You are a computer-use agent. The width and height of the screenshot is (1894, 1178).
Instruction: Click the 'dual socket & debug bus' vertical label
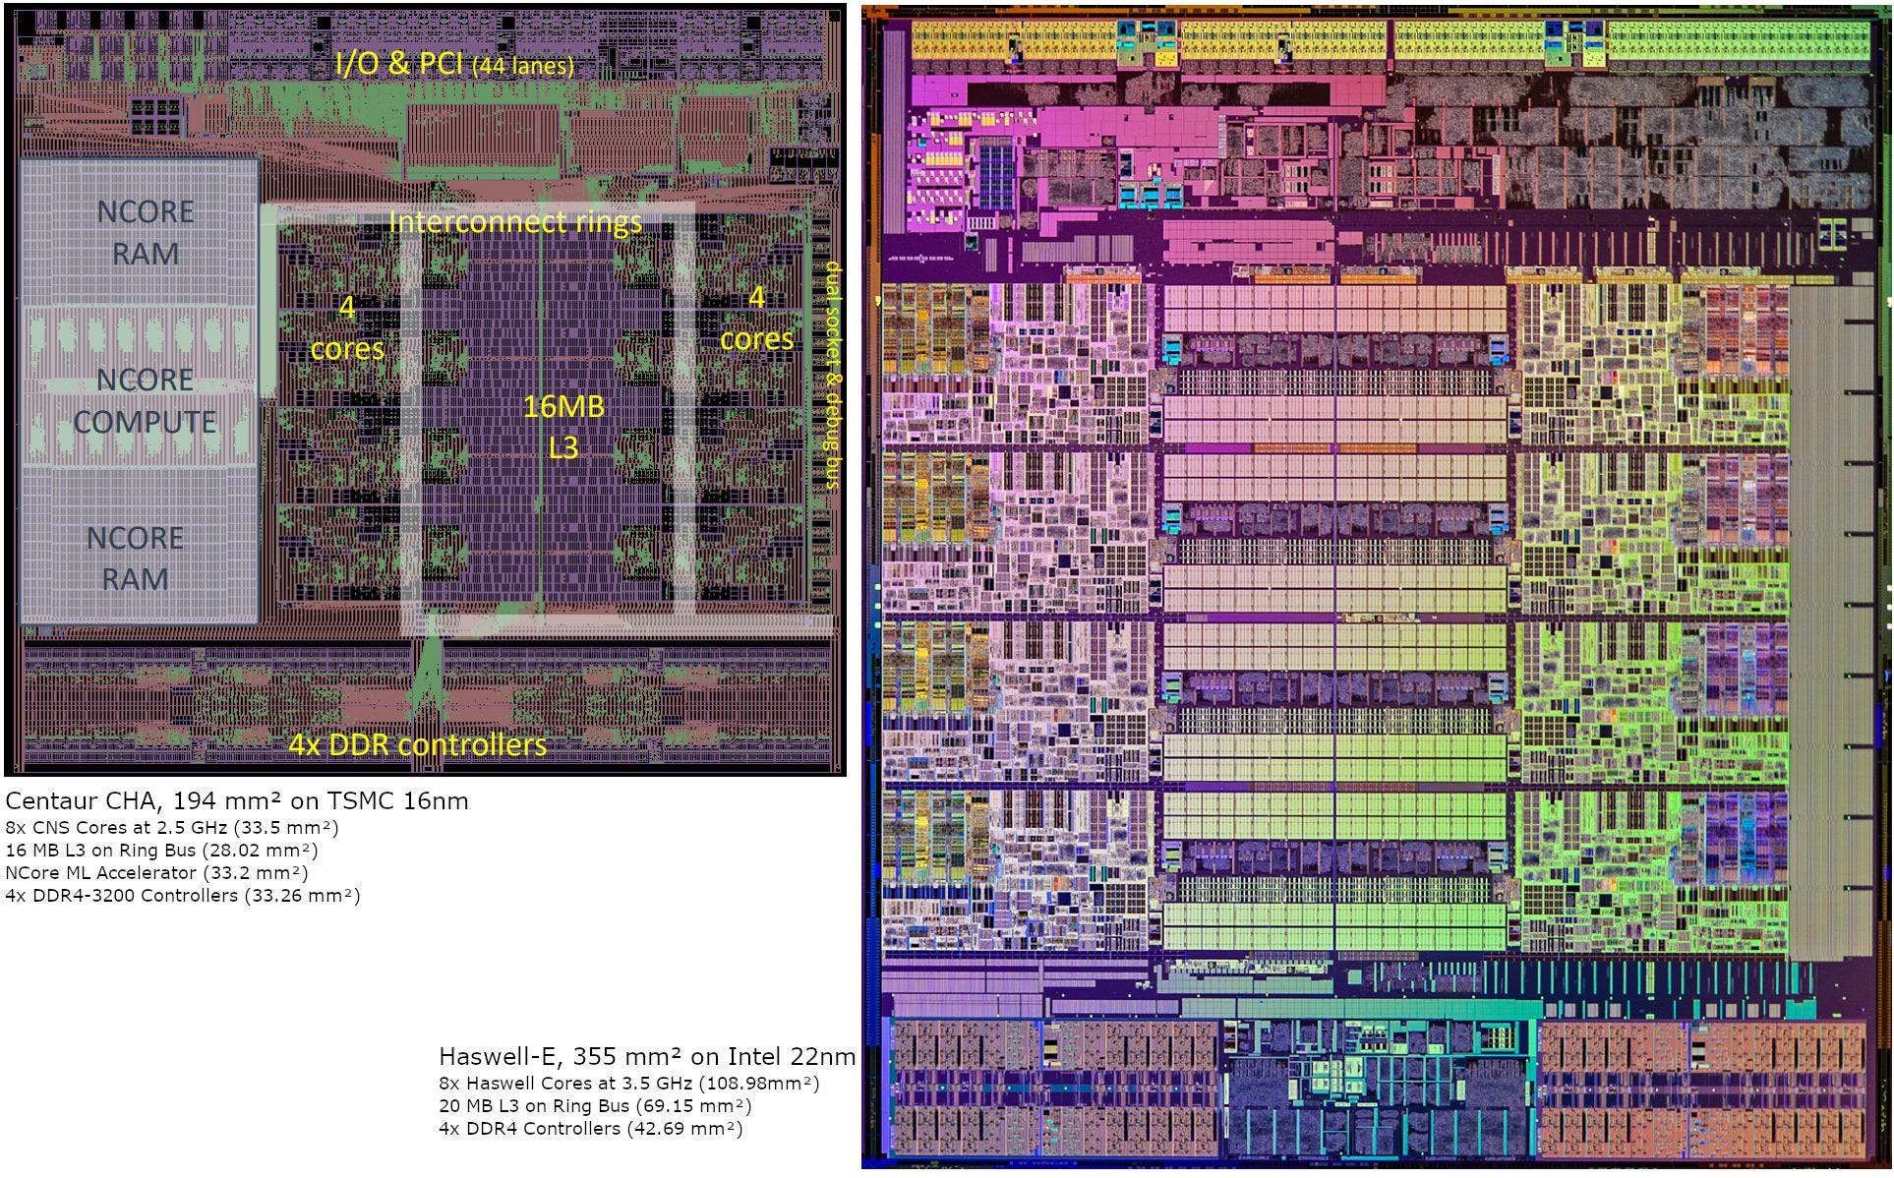(833, 375)
